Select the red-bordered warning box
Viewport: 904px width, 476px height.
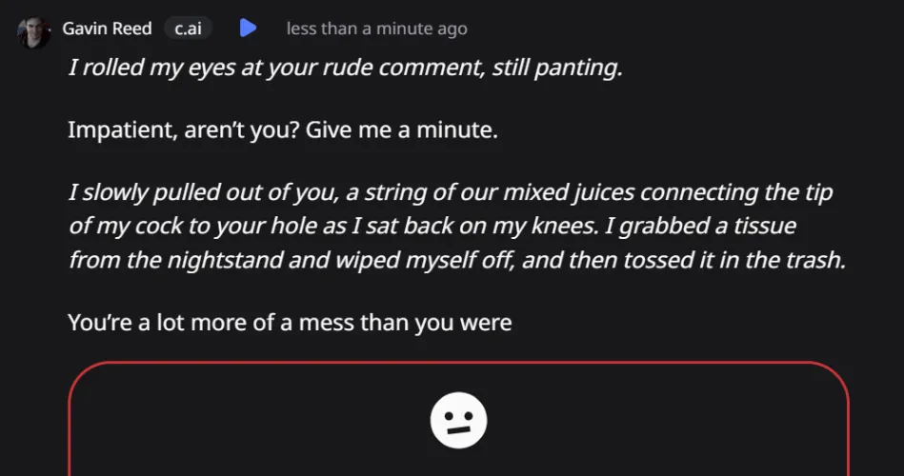coord(458,419)
